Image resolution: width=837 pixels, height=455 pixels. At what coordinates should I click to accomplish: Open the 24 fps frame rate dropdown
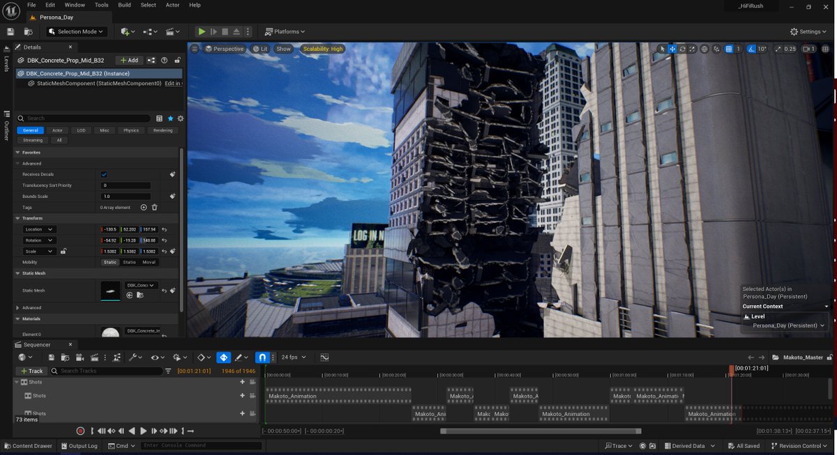[x=293, y=357]
